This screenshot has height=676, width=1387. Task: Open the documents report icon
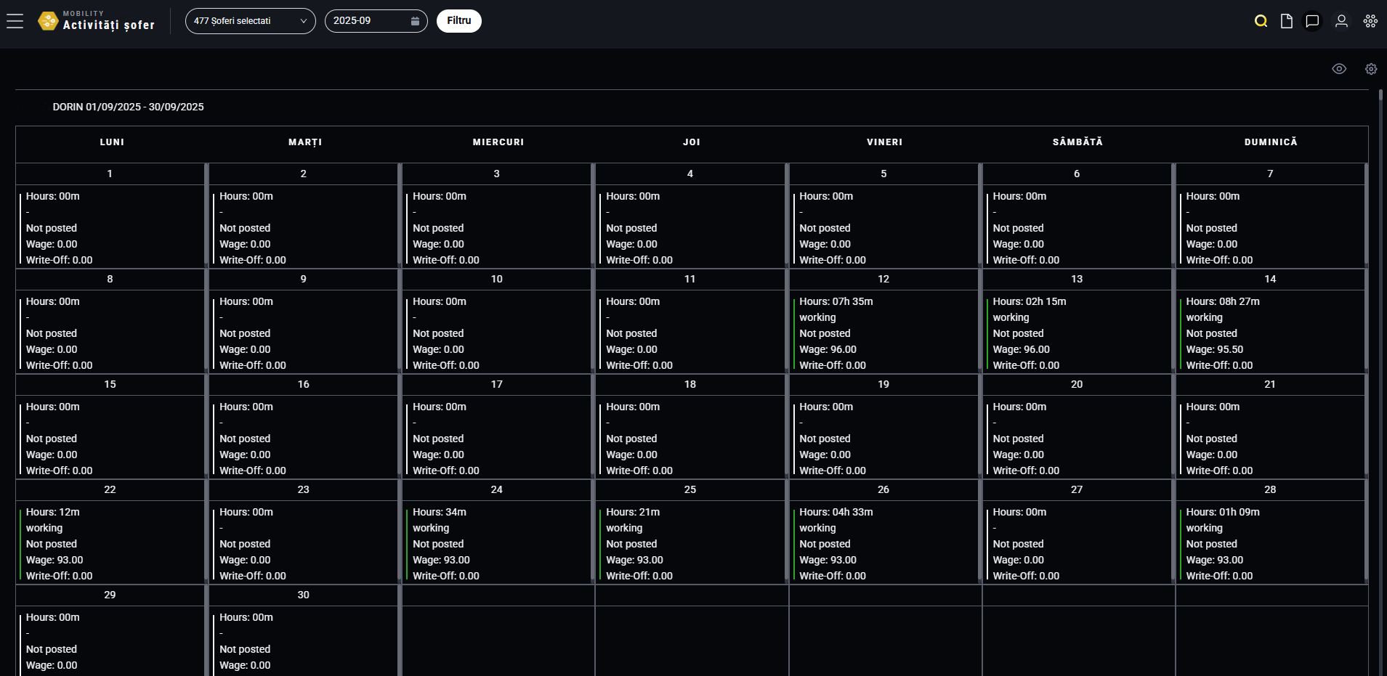pyautogui.click(x=1286, y=21)
